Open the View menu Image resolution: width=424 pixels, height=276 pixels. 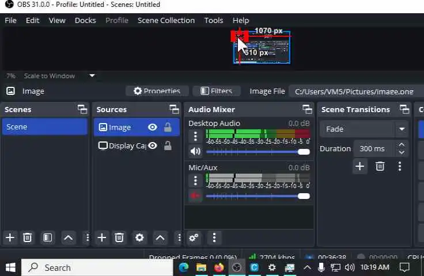(57, 20)
